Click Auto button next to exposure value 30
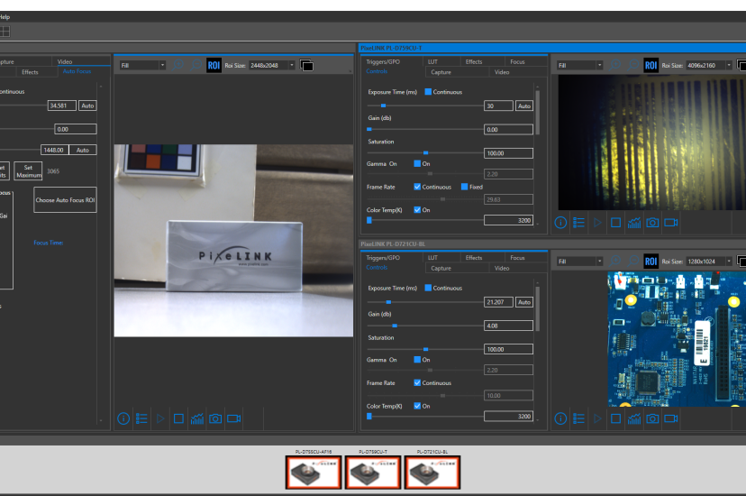 tap(524, 106)
